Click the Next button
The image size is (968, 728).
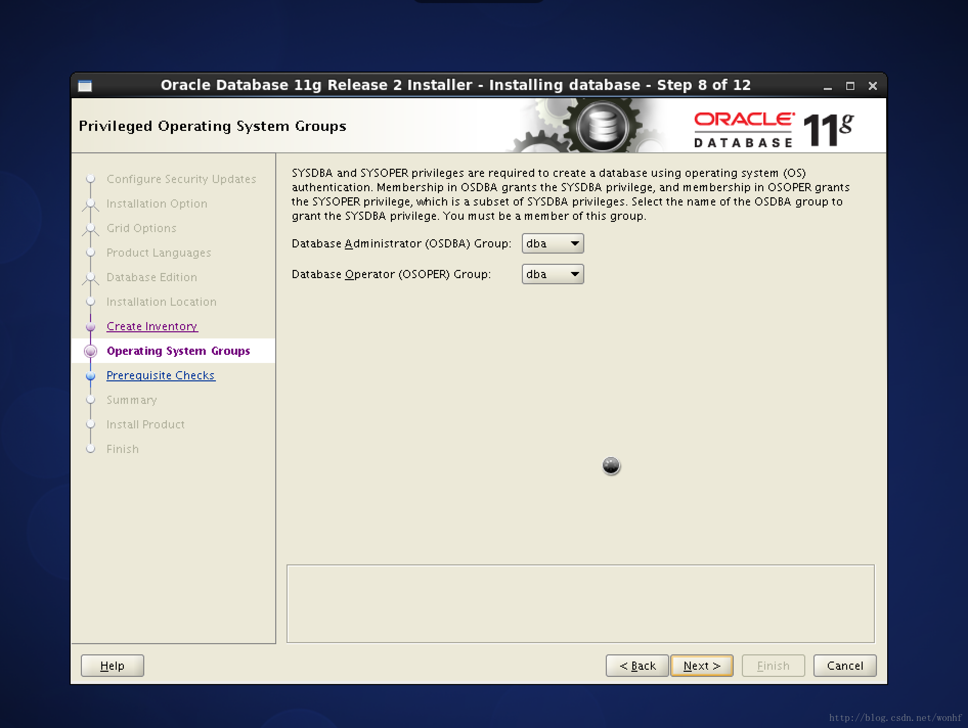coord(701,666)
